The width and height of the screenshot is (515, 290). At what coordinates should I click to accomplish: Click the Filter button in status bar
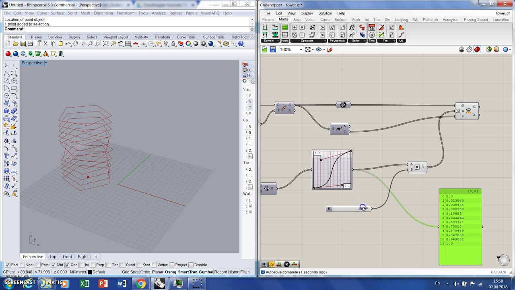click(245, 272)
